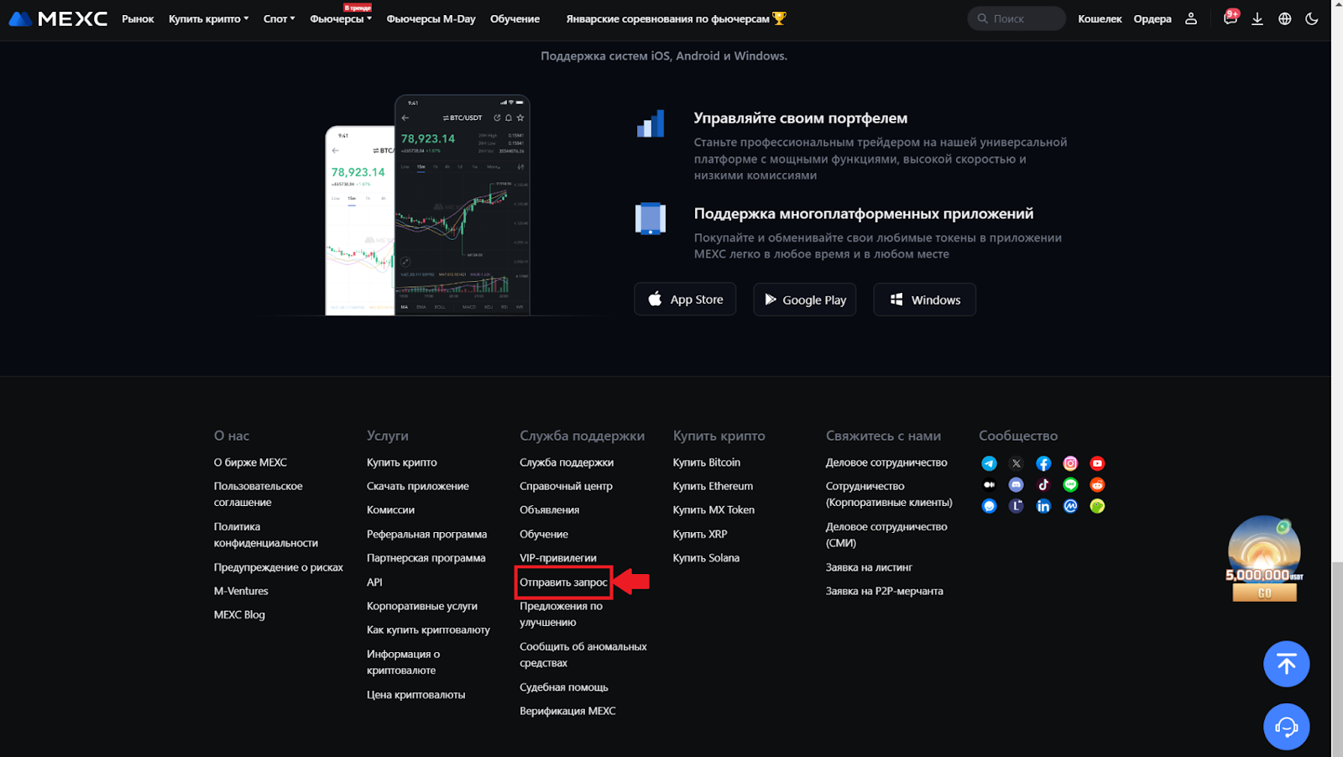Expand the Спот dropdown menu

(279, 18)
